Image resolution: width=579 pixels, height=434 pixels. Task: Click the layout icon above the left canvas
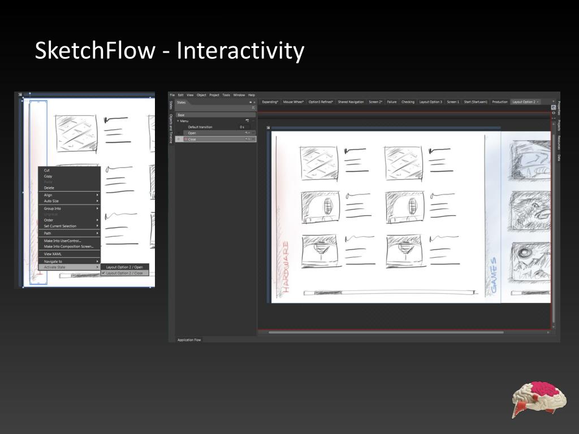20,94
